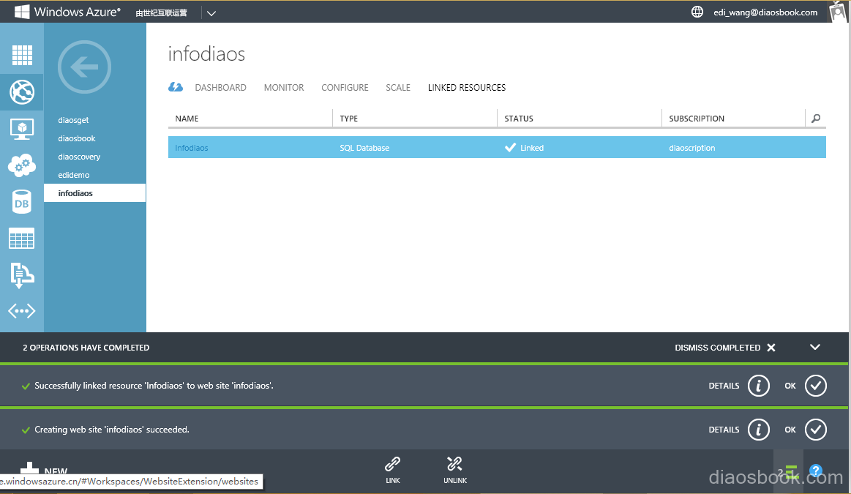
Task: Click OK checkmark for linked resource message
Action: tap(815, 386)
